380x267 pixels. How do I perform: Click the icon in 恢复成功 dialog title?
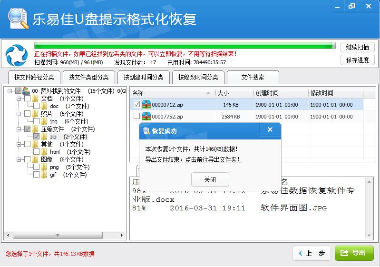tap(146, 131)
